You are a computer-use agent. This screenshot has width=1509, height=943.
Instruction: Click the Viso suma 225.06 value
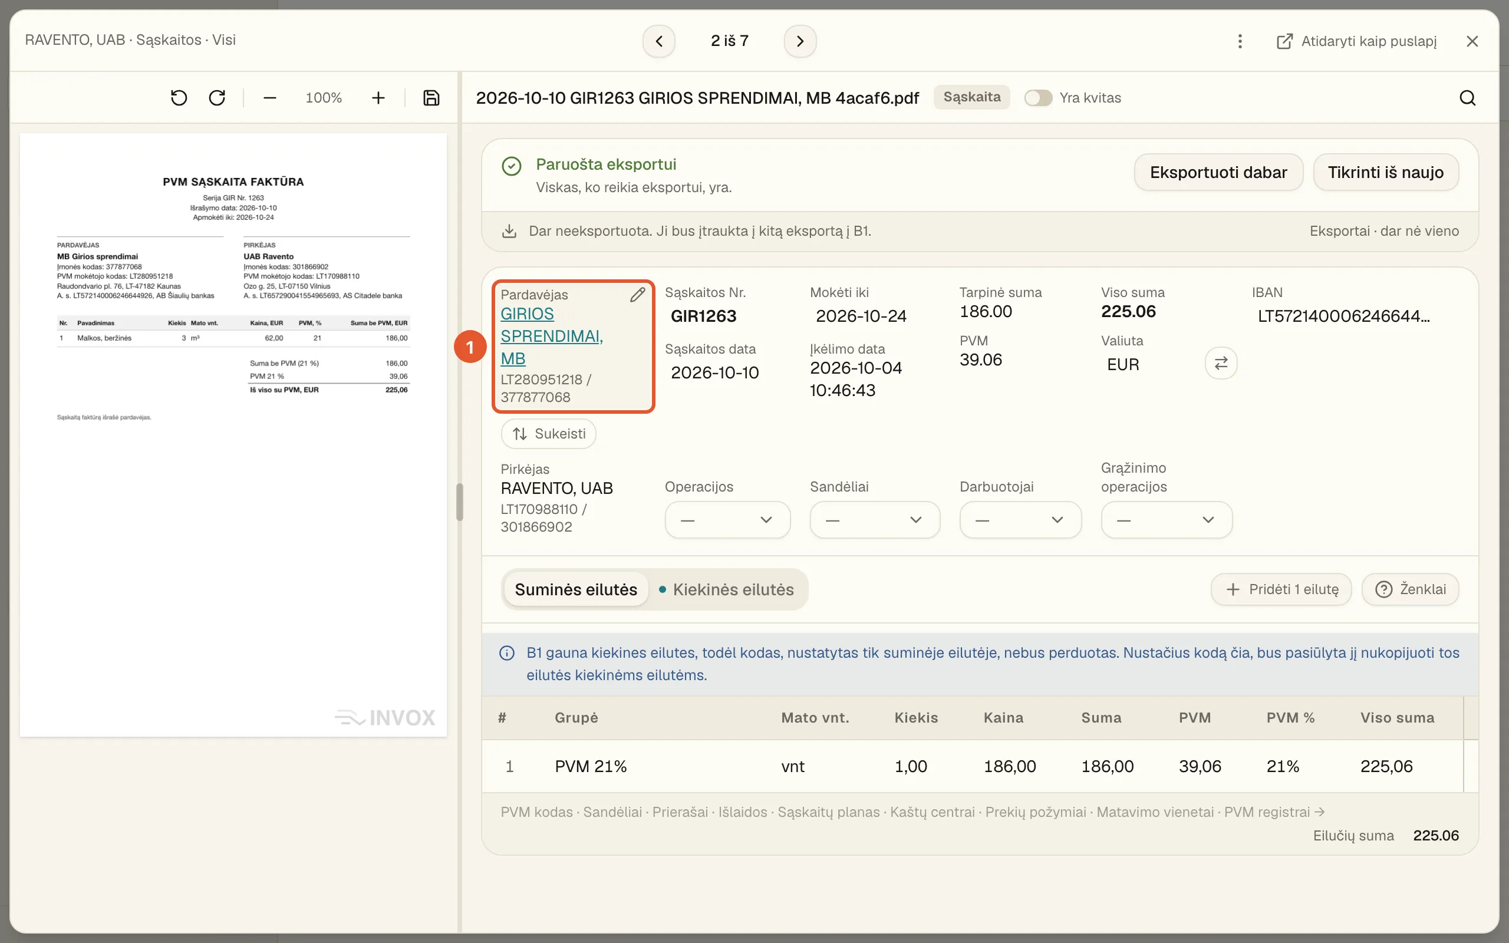point(1128,312)
